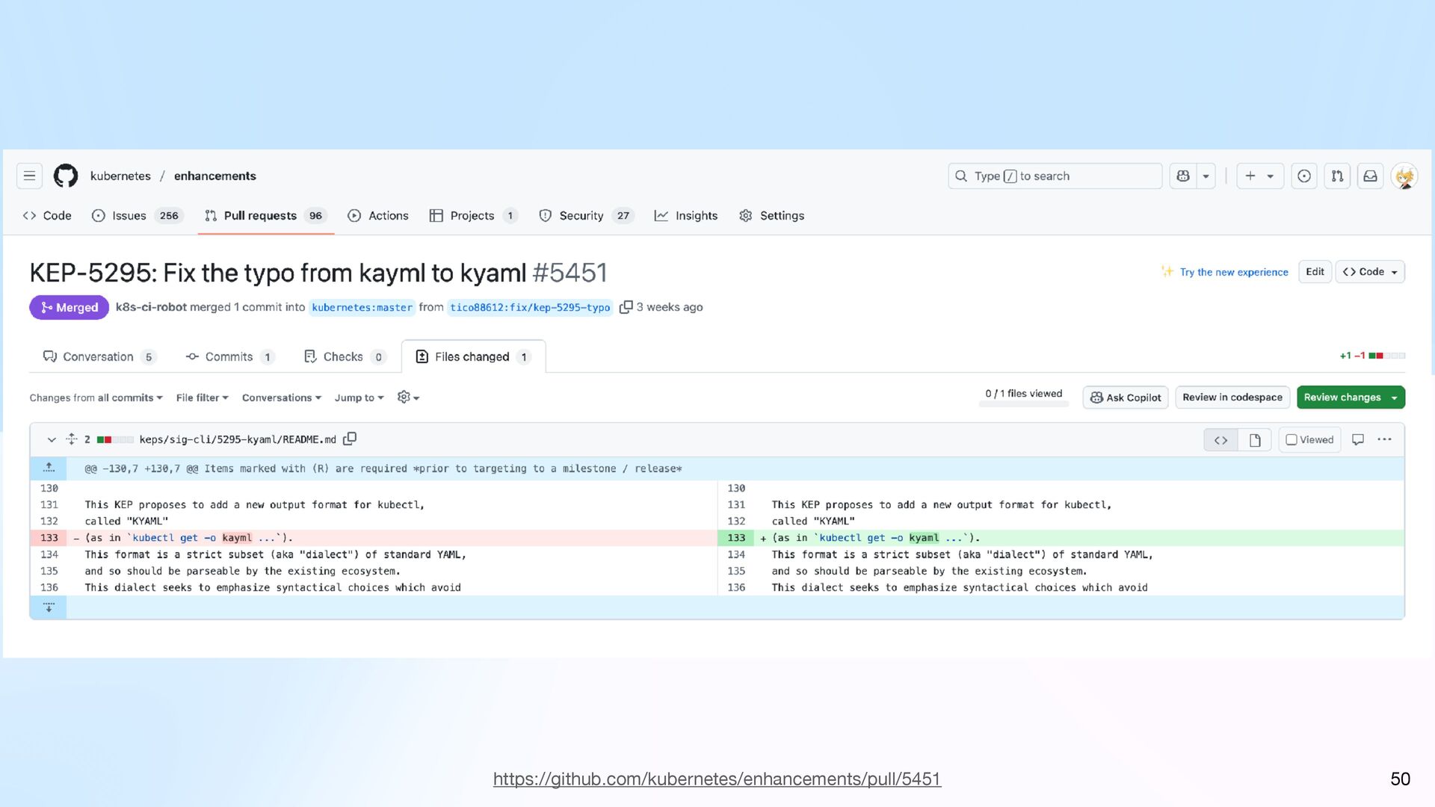Viewport: 1435px width, 807px height.
Task: Open pull requests icon in header
Action: coord(1338,176)
